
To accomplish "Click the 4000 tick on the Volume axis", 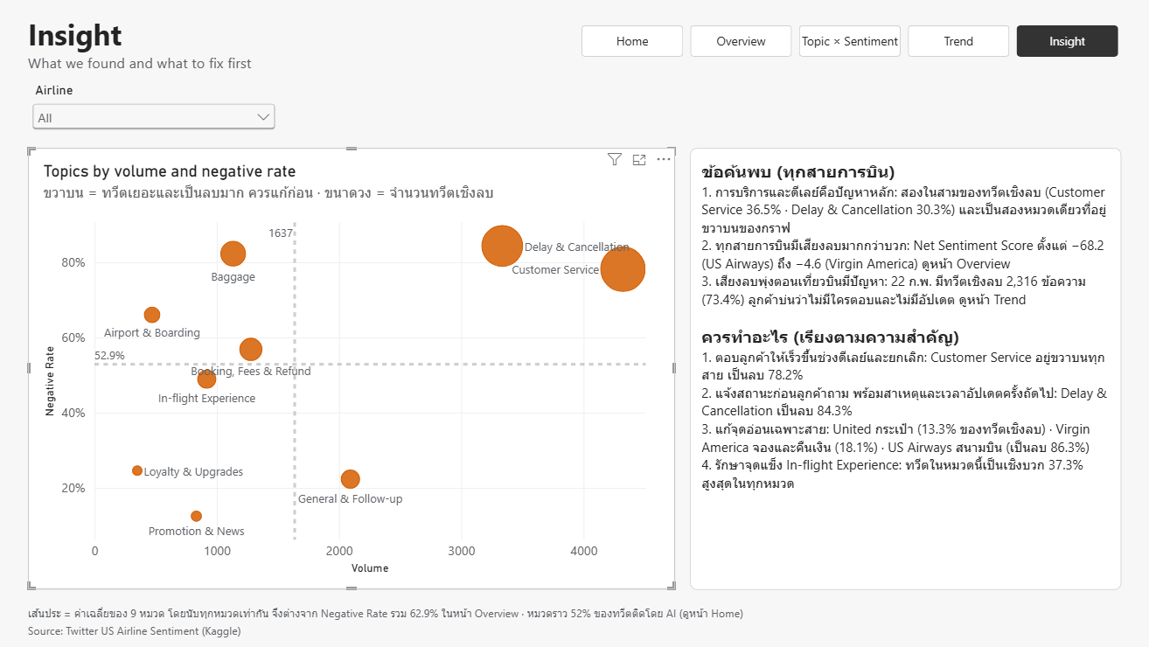I will (583, 551).
